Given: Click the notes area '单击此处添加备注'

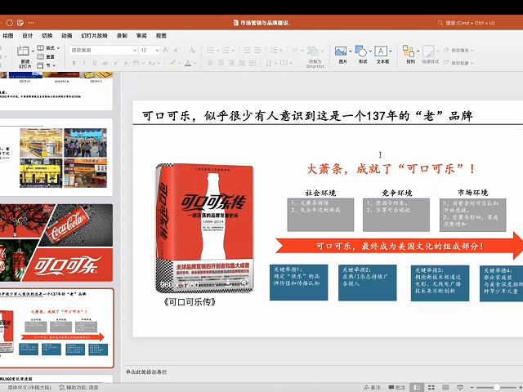Looking at the screenshot, I should pos(146,372).
